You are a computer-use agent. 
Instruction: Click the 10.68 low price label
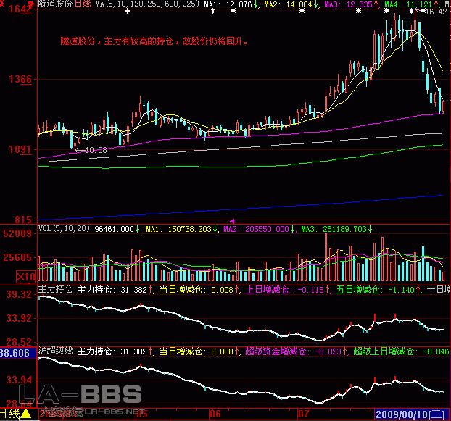[x=96, y=150]
